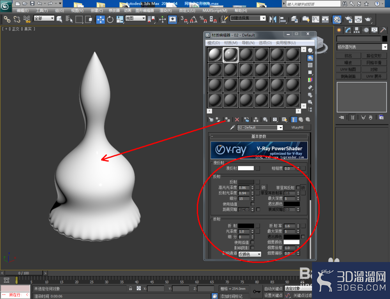The width and height of the screenshot is (390, 299).
Task: Open 创建选择集 named selection dropdown
Action: click(x=248, y=18)
